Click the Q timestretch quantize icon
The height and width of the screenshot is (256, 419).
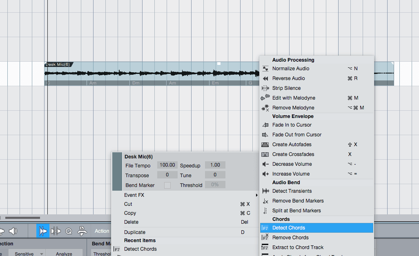coord(68,231)
